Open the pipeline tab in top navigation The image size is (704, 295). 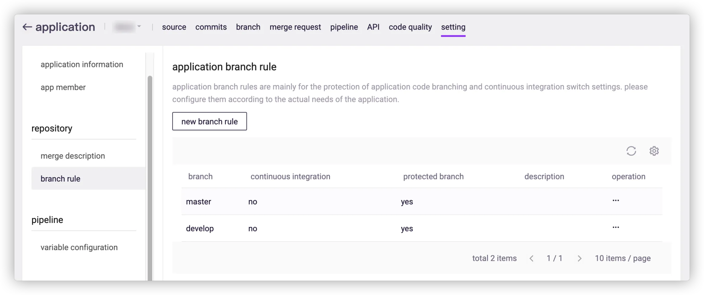[x=344, y=27]
